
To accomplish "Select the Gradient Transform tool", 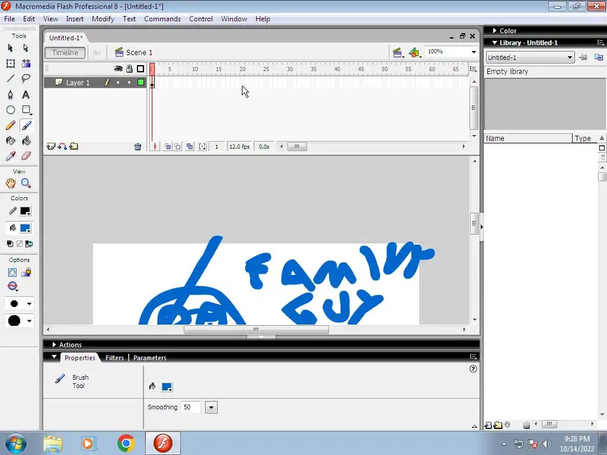I will coord(26,63).
